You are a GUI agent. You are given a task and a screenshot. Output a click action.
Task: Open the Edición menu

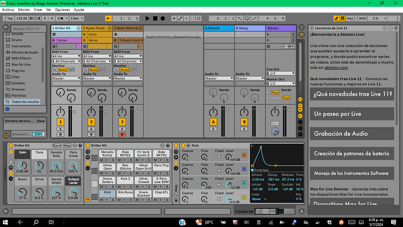click(x=24, y=9)
